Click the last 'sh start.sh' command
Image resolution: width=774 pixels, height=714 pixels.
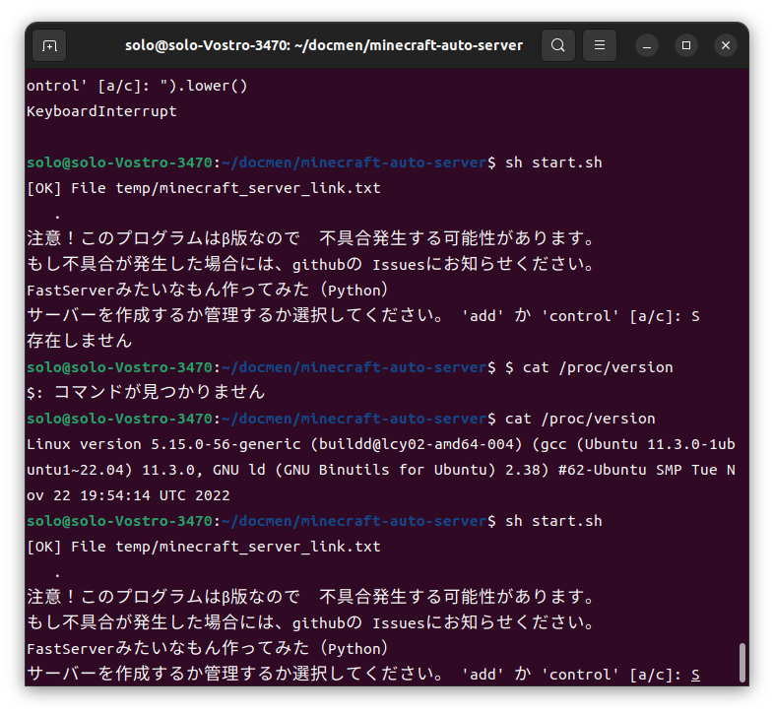[553, 521]
